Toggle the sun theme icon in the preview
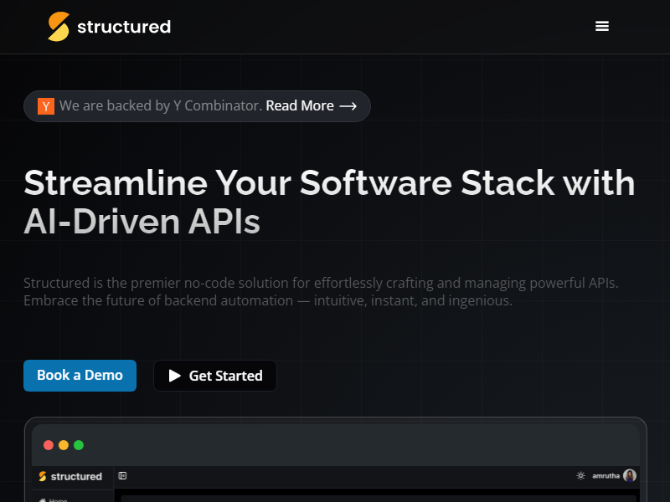 tap(580, 475)
